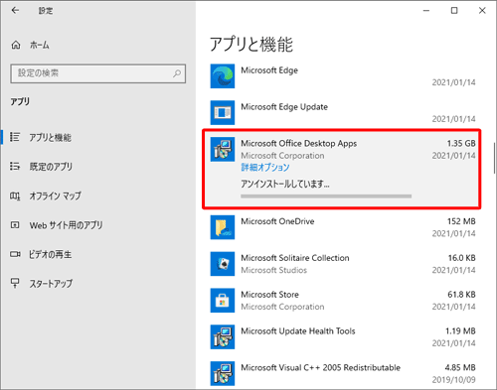Select the Microsoft Solitaire Collection name
This screenshot has width=497, height=390.
pos(295,258)
